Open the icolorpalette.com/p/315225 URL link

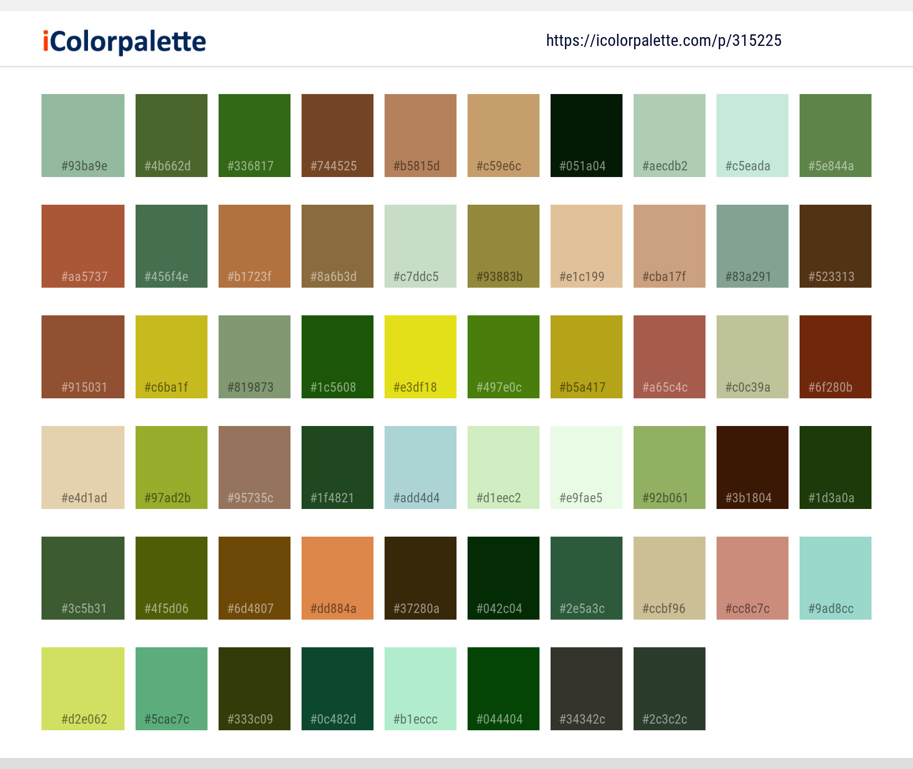point(663,40)
